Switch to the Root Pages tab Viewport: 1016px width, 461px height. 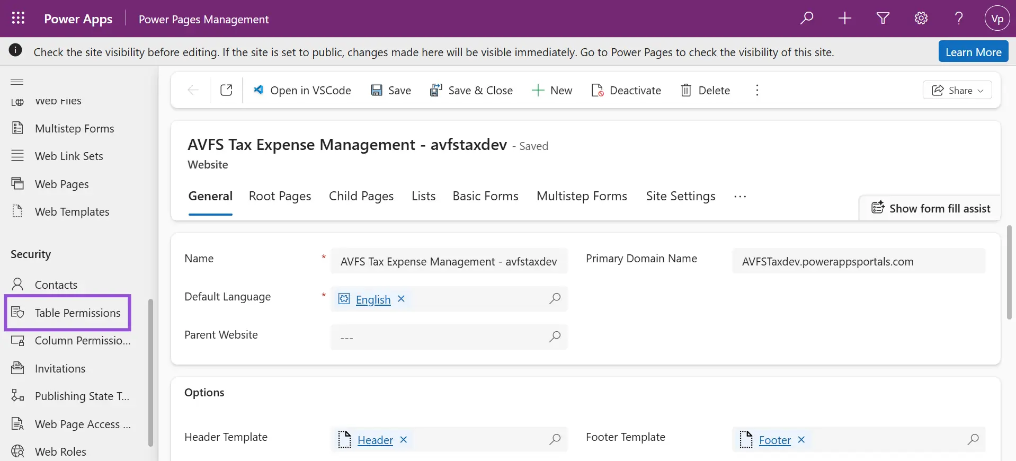pos(280,196)
